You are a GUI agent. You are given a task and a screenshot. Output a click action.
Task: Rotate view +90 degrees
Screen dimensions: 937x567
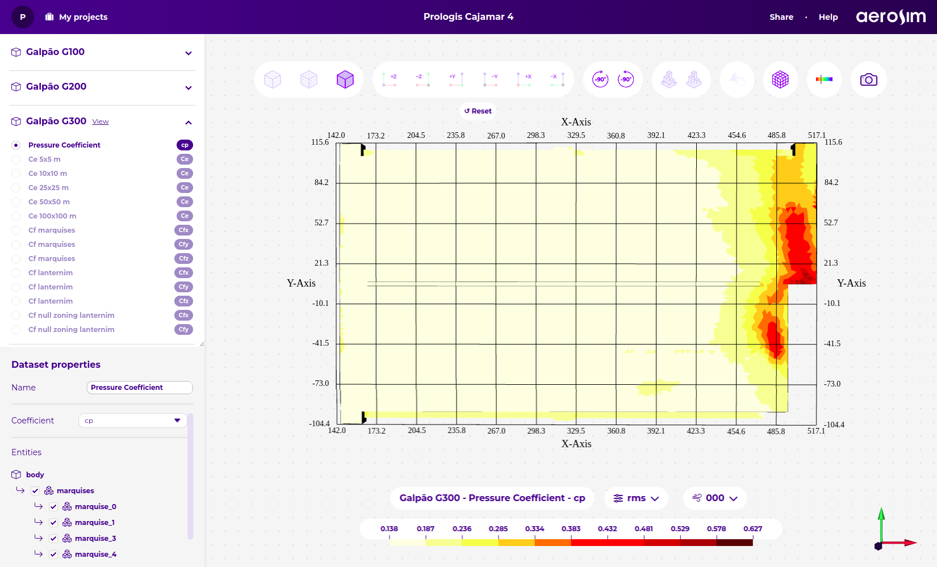pyautogui.click(x=600, y=79)
